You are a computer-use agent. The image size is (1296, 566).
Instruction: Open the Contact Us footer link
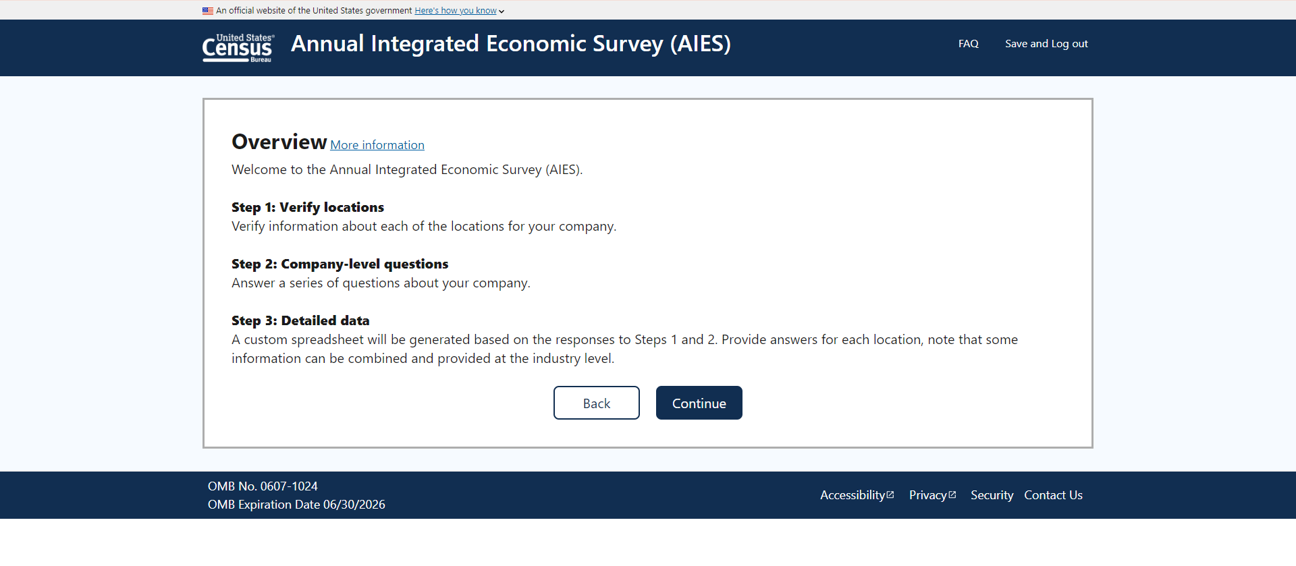(1053, 495)
